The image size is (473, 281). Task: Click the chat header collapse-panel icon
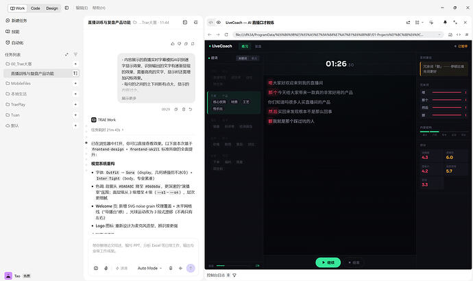pyautogui.click(x=196, y=23)
